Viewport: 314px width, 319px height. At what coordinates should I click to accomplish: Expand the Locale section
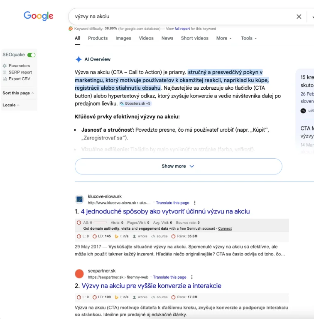[11, 105]
